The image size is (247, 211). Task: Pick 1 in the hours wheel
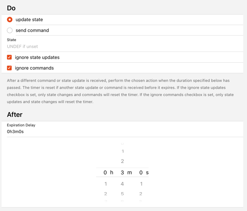pos(106,184)
